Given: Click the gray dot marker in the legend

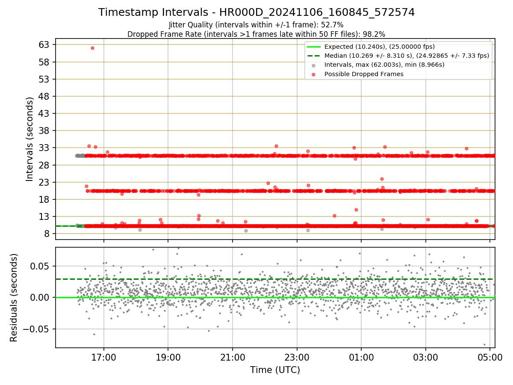Looking at the screenshot, I should 313,65.
